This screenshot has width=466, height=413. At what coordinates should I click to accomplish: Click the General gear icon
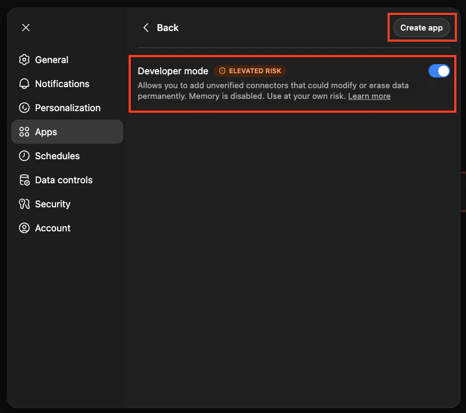pos(25,60)
